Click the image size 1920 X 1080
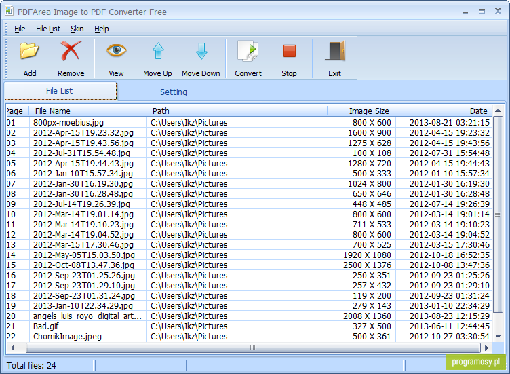The width and height of the screenshot is (510, 374). (x=367, y=255)
